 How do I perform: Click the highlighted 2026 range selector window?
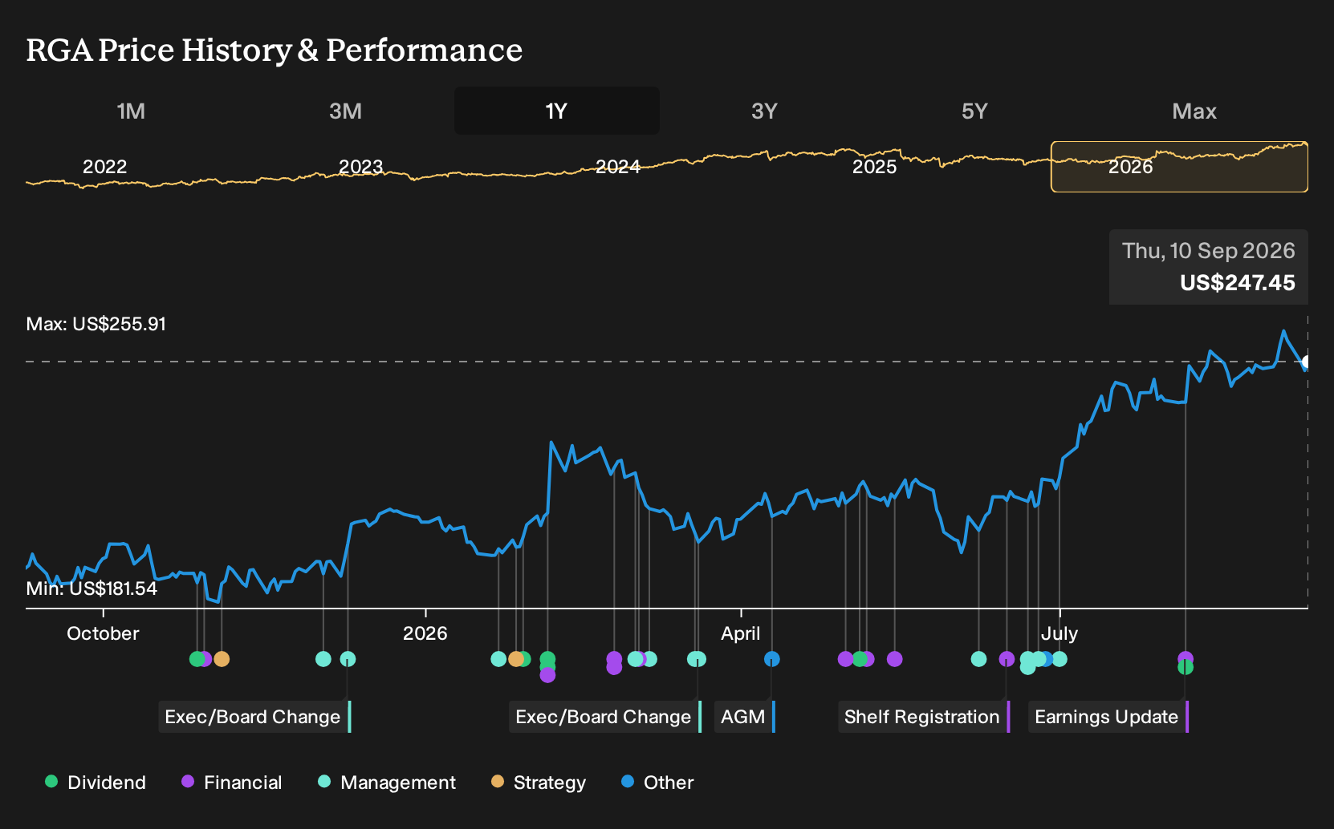click(1179, 167)
